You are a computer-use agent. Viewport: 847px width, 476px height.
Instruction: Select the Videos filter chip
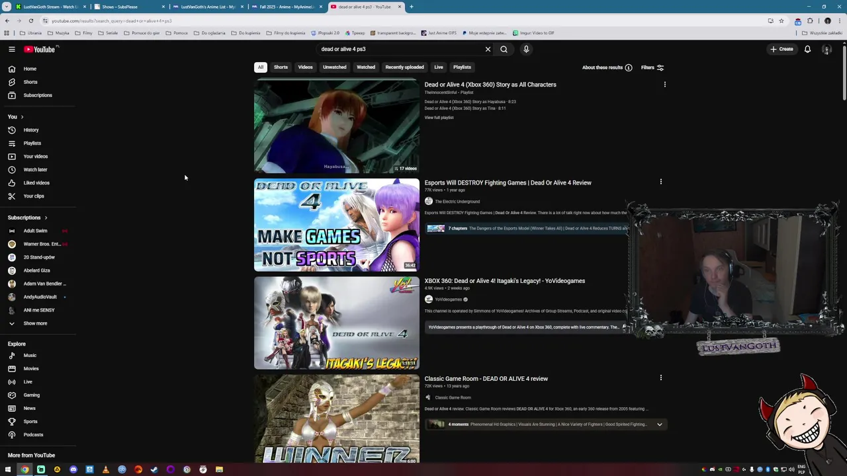pyautogui.click(x=305, y=67)
